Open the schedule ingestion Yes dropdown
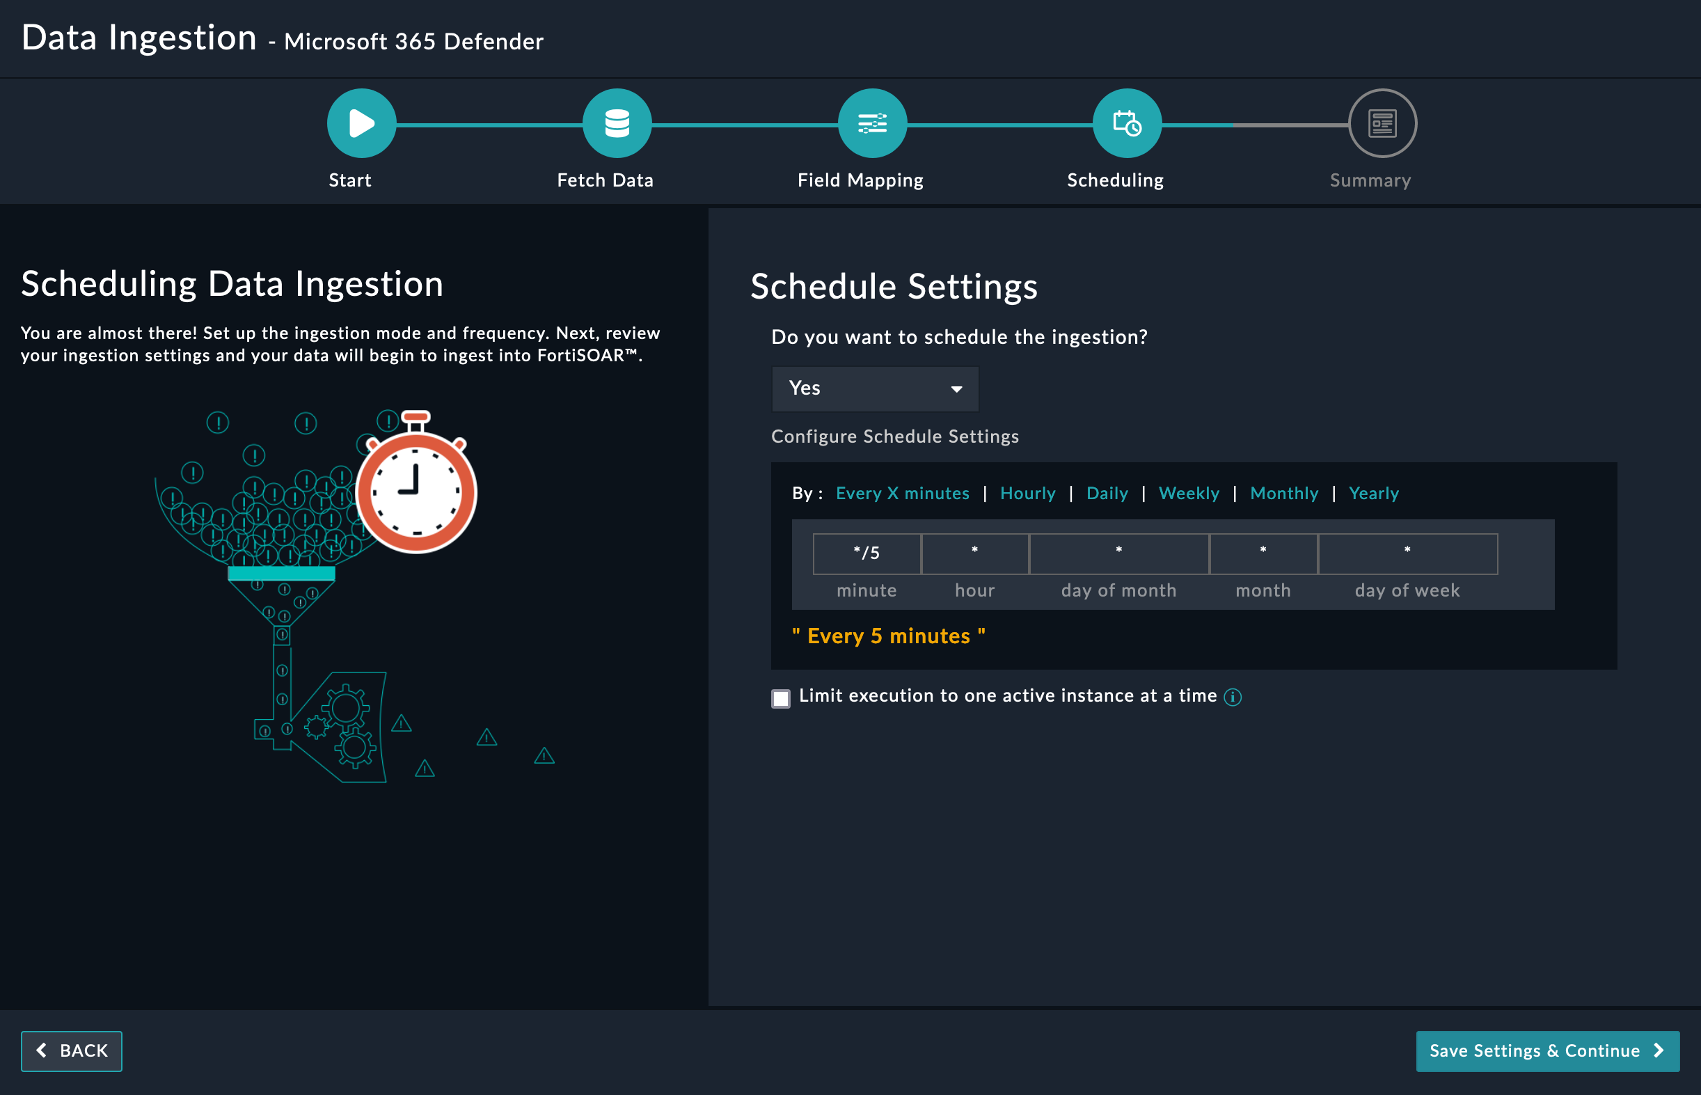Screen dimensions: 1701x1095 [874, 388]
